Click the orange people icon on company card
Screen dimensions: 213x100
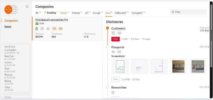click(x=60, y=28)
